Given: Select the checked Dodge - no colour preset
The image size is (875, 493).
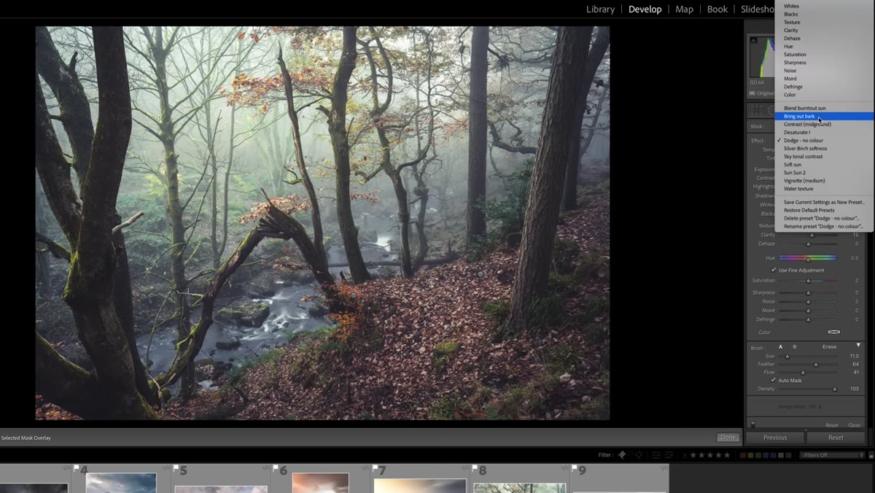Looking at the screenshot, I should 824,140.
